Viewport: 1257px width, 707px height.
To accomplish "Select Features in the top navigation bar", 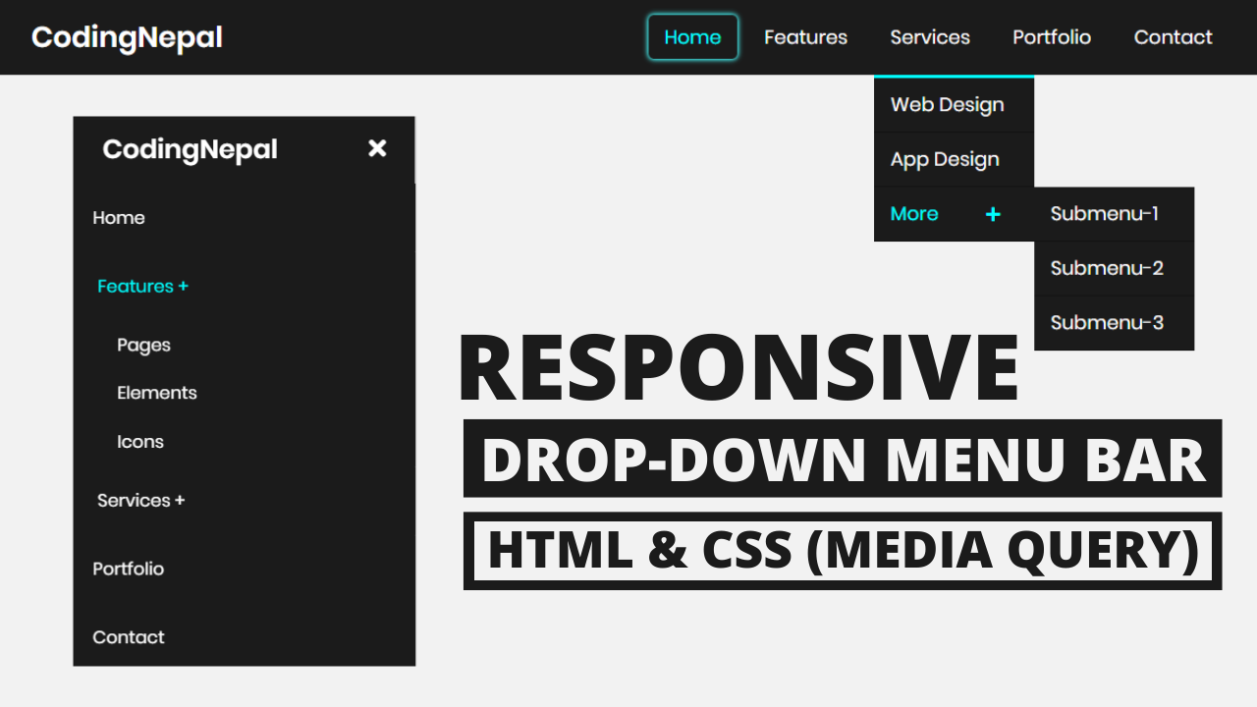I will coord(805,37).
